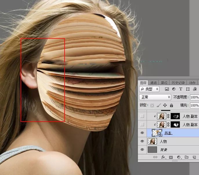Create new fill or adjustment layer
This screenshot has width=199, height=175.
[179, 157]
